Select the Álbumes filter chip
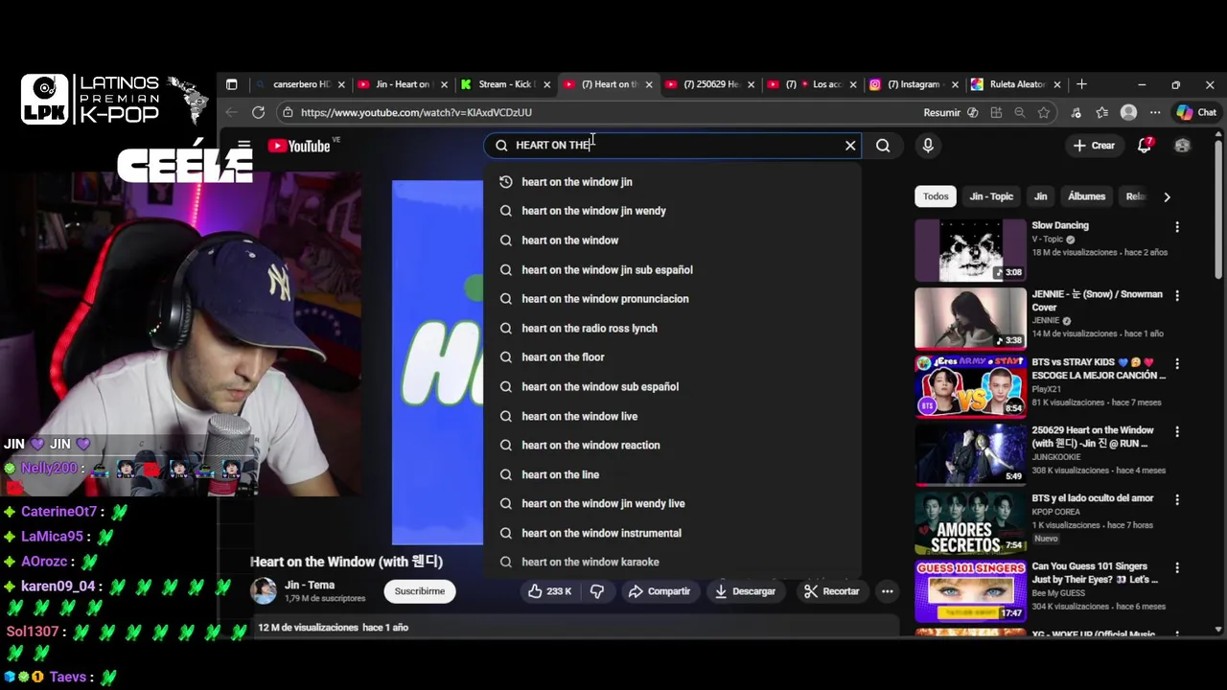This screenshot has height=690, width=1227. pos(1086,196)
